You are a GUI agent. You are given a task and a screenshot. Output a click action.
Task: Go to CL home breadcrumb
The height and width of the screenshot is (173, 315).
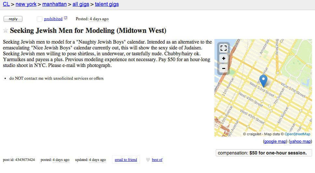6,4
